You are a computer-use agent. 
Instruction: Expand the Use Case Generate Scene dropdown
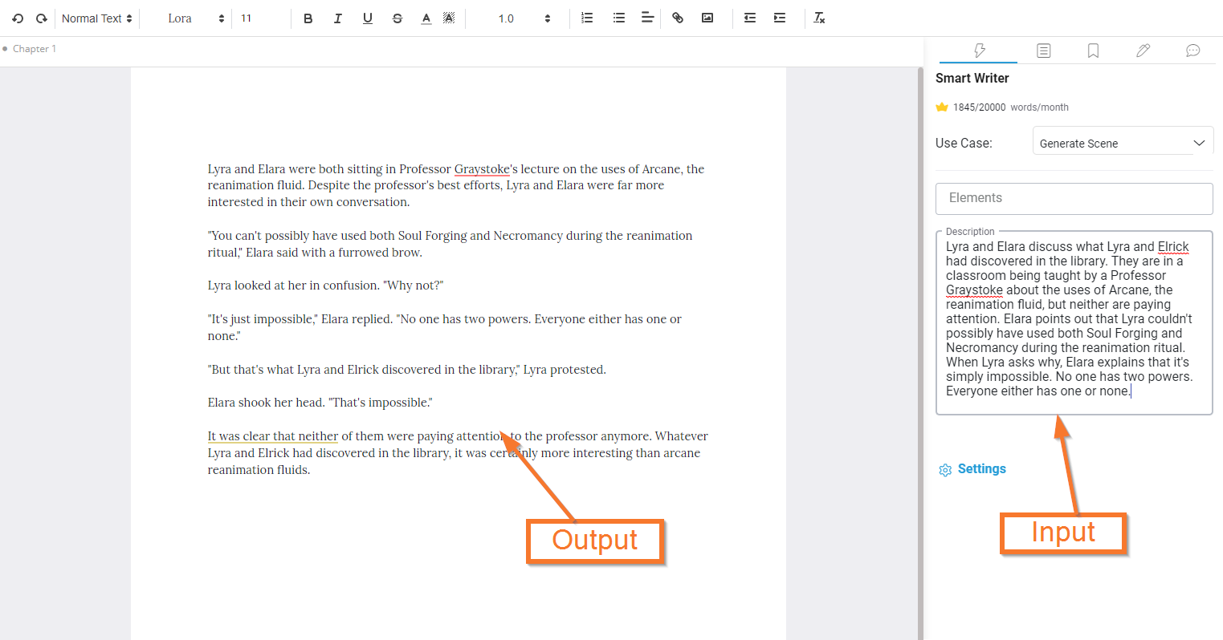click(1122, 143)
